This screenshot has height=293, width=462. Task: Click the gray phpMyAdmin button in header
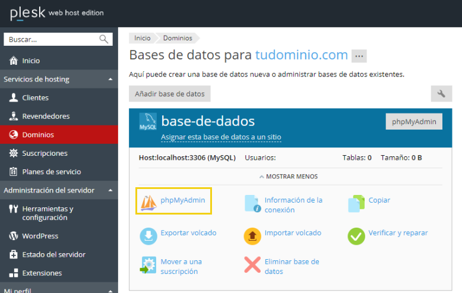[x=414, y=121]
